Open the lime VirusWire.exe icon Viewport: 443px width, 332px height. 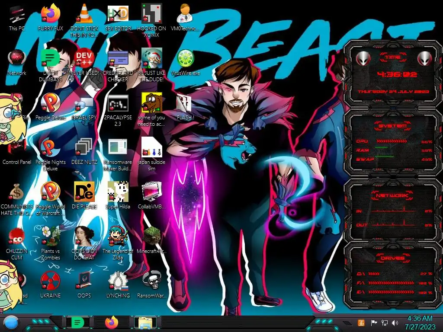pyautogui.click(x=185, y=63)
